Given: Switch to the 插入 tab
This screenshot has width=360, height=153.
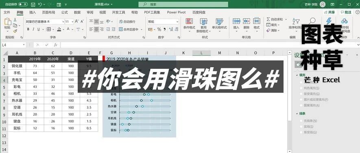Looking at the screenshot, I should (33, 12).
